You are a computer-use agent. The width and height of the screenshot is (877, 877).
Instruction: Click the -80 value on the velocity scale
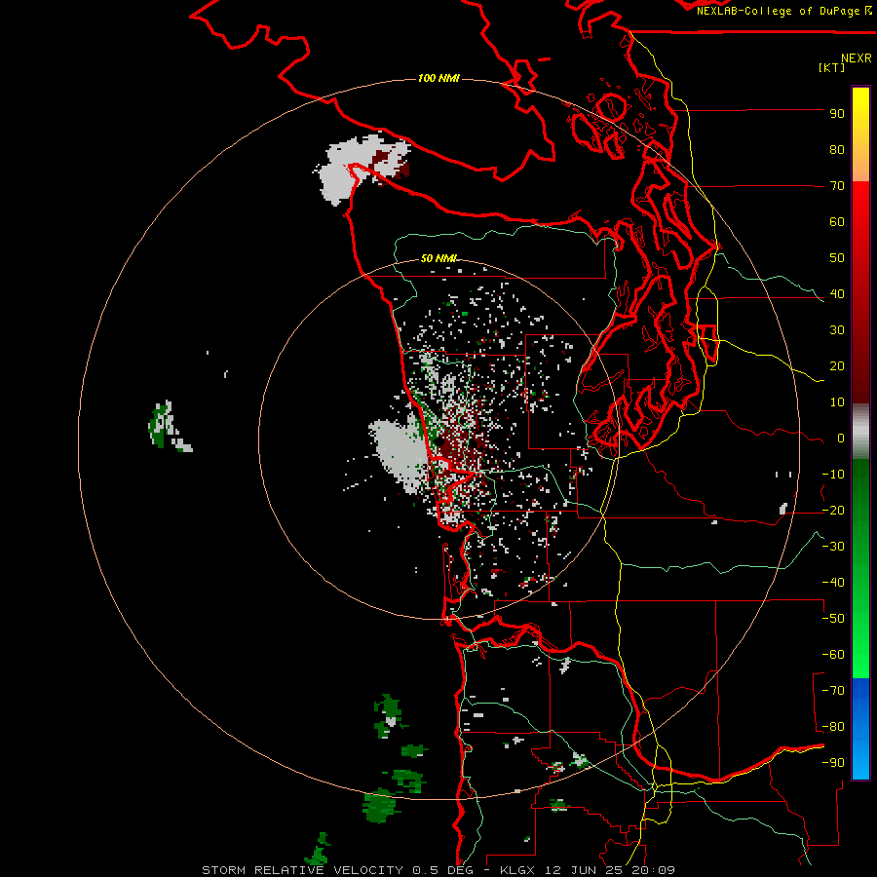[833, 727]
